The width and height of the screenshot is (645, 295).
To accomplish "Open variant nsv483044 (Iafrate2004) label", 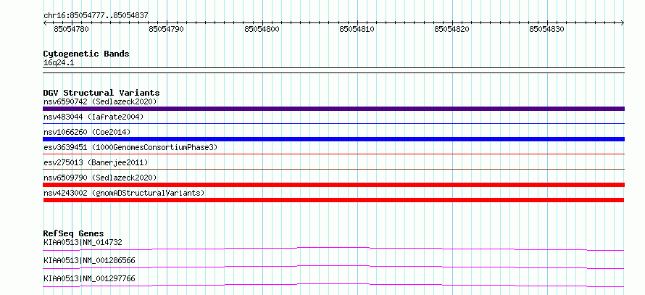I will tap(93, 117).
